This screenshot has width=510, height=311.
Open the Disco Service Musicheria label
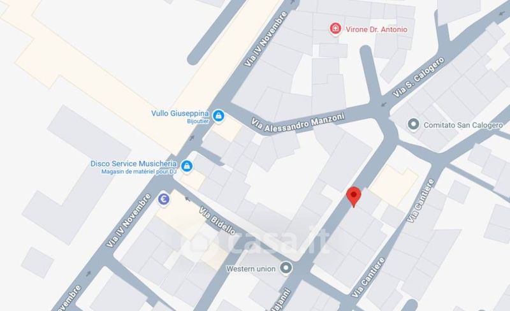134,163
